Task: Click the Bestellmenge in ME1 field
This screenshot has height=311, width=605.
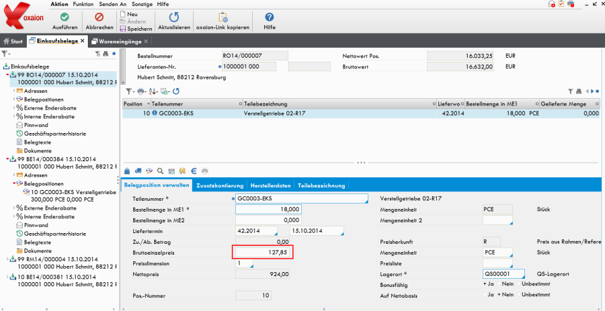Action: tap(268, 210)
